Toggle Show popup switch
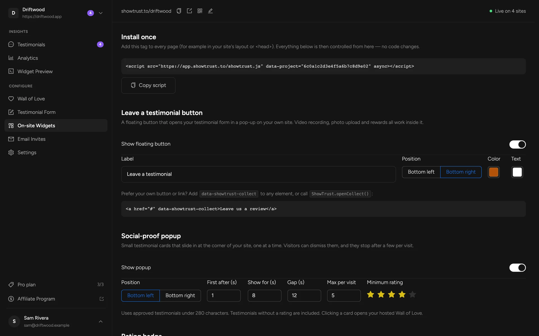The height and width of the screenshot is (336, 539). pos(517,268)
